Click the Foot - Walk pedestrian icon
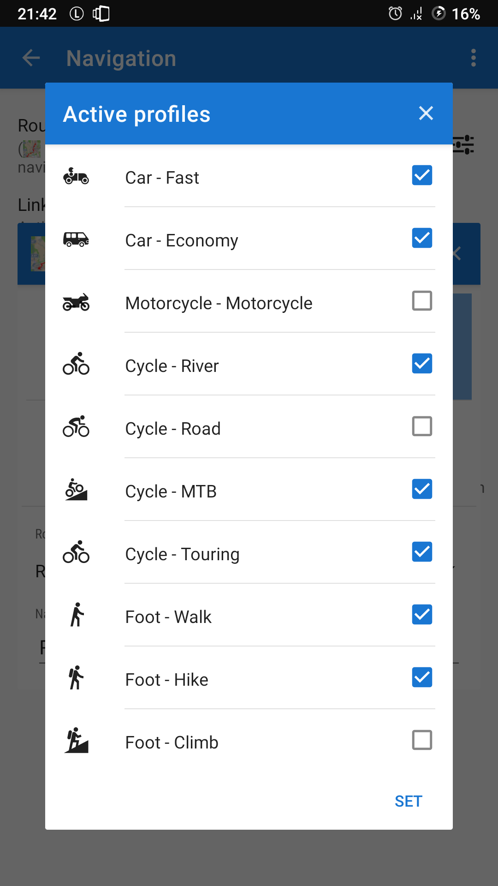This screenshot has height=886, width=498. (77, 615)
